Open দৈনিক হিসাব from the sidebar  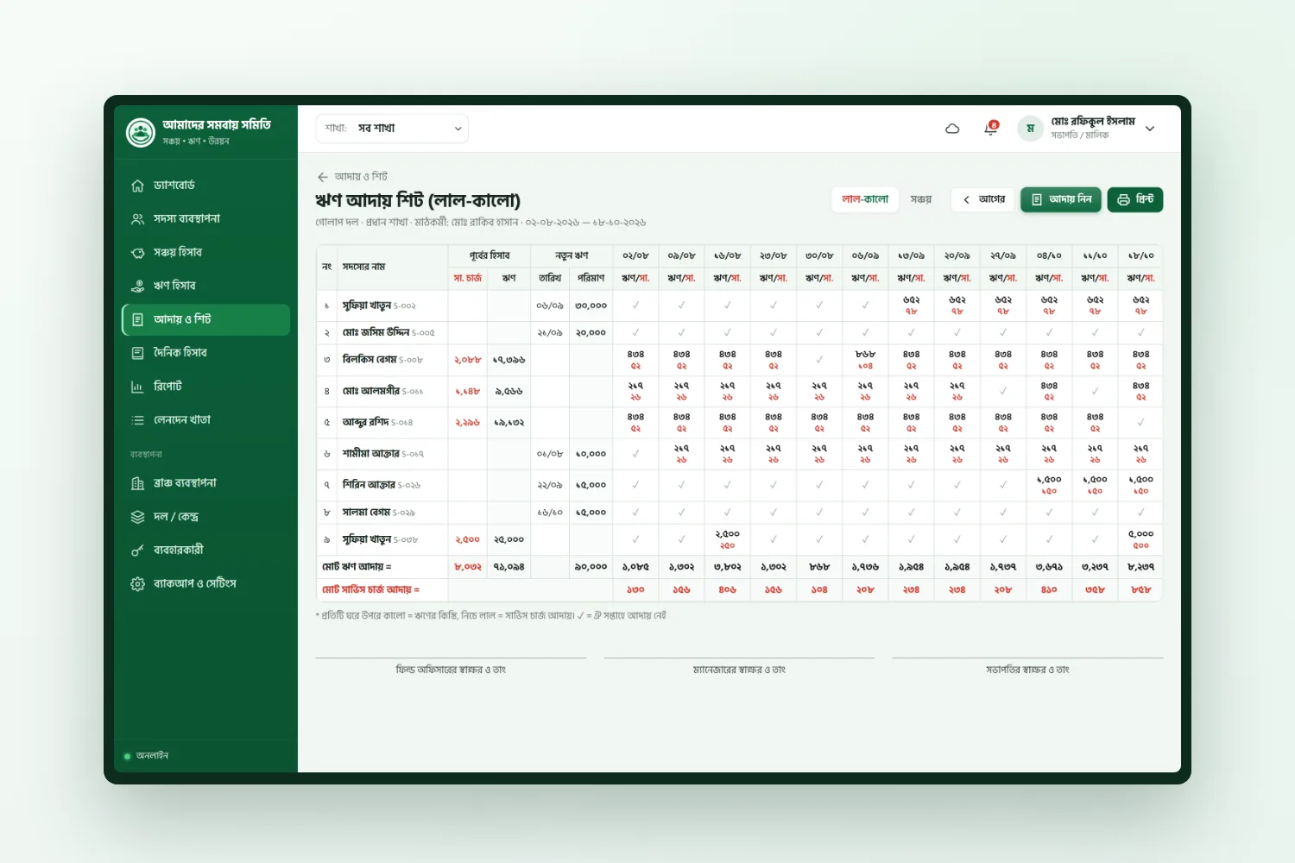(x=205, y=353)
